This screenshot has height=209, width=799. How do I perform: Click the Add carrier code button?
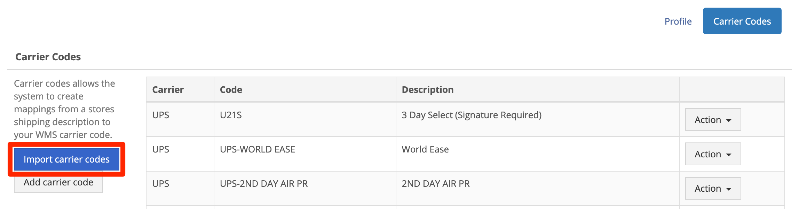(x=58, y=183)
